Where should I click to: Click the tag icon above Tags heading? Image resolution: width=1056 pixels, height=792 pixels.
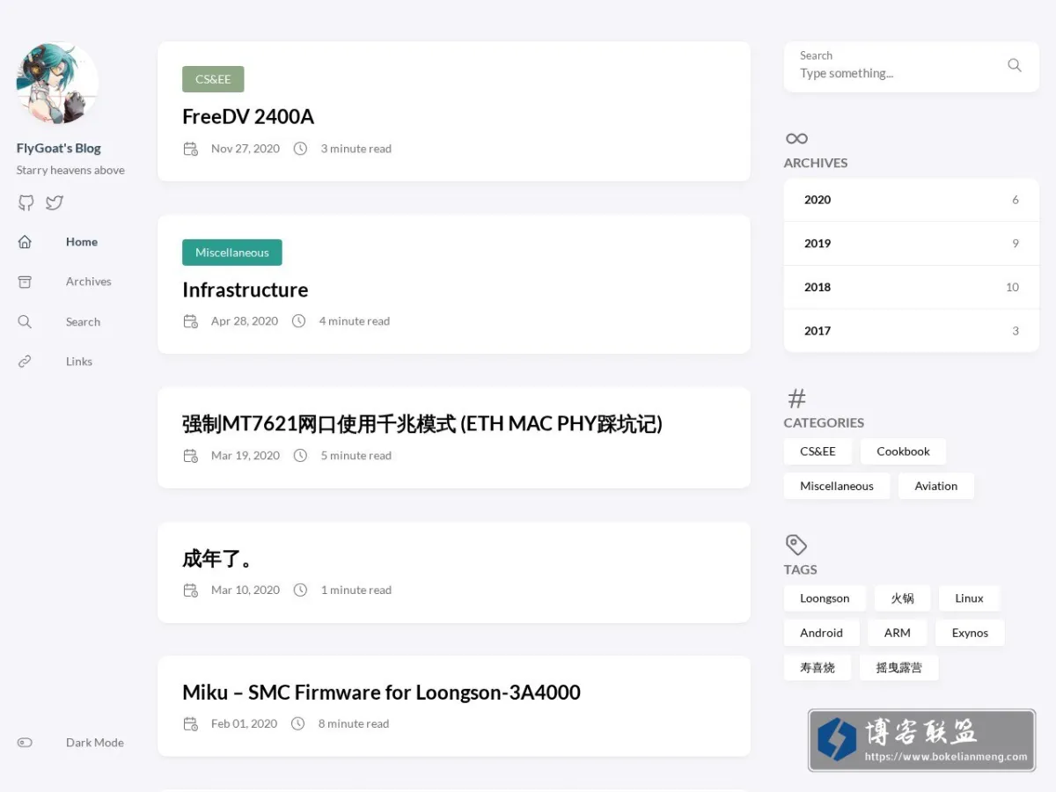tap(796, 544)
